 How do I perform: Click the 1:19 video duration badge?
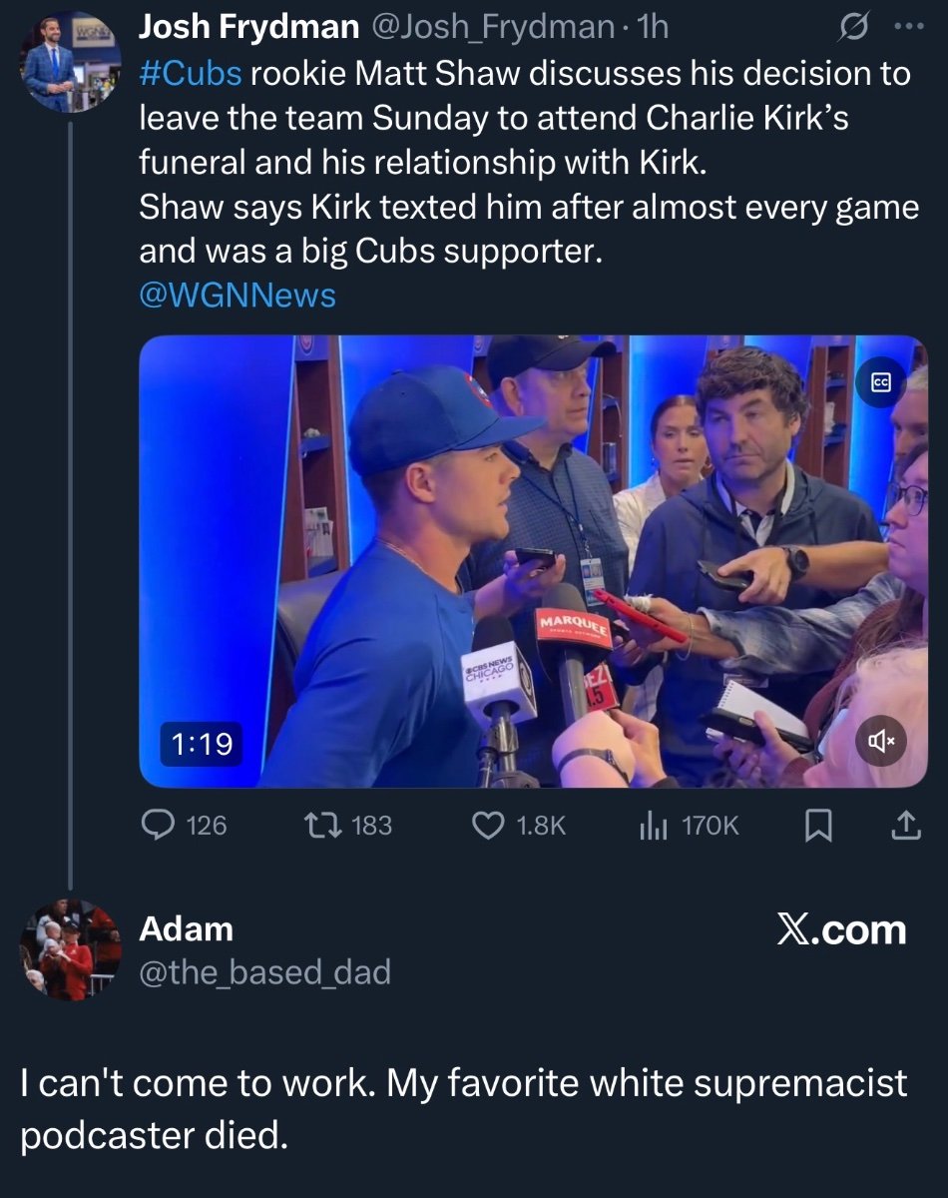[x=203, y=744]
